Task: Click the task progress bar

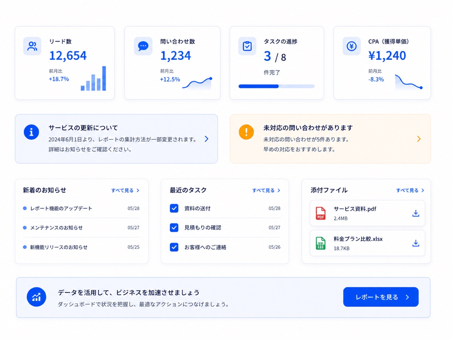Action: pyautogui.click(x=277, y=86)
